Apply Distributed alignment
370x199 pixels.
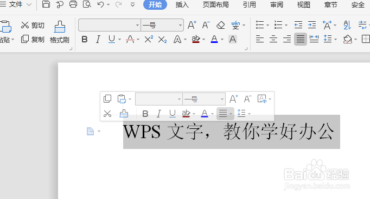314,39
